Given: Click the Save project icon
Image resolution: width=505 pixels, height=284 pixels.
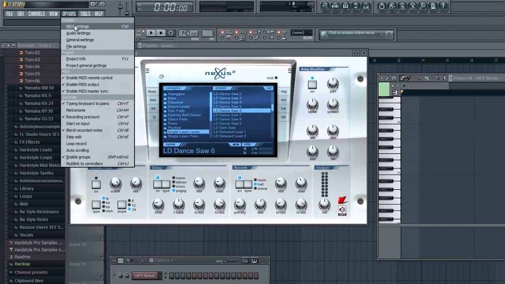Looking at the screenshot, I should click(392, 6).
